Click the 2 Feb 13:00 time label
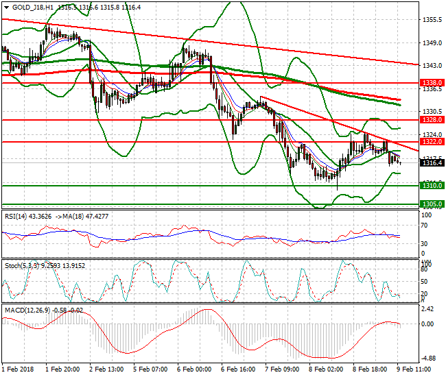The image size is (446, 377). 106,369
